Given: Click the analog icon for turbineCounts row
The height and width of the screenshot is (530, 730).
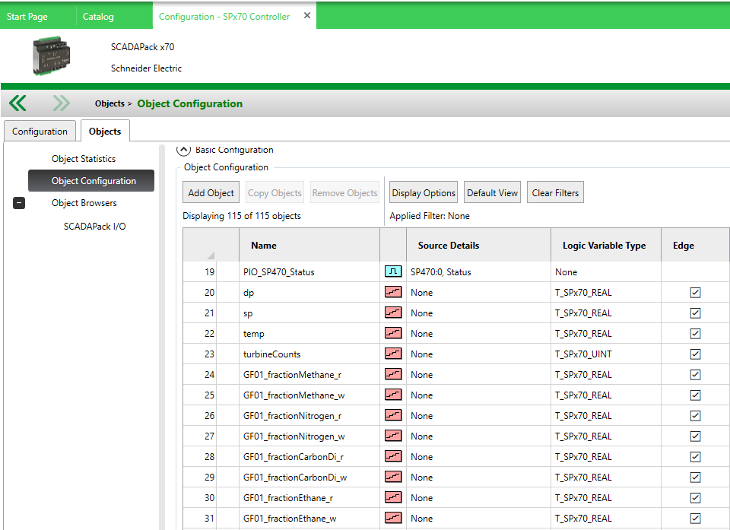Looking at the screenshot, I should 393,354.
